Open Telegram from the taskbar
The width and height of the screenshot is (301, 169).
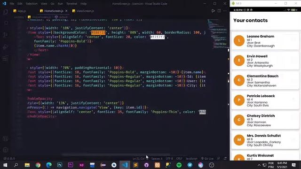[190, 165]
